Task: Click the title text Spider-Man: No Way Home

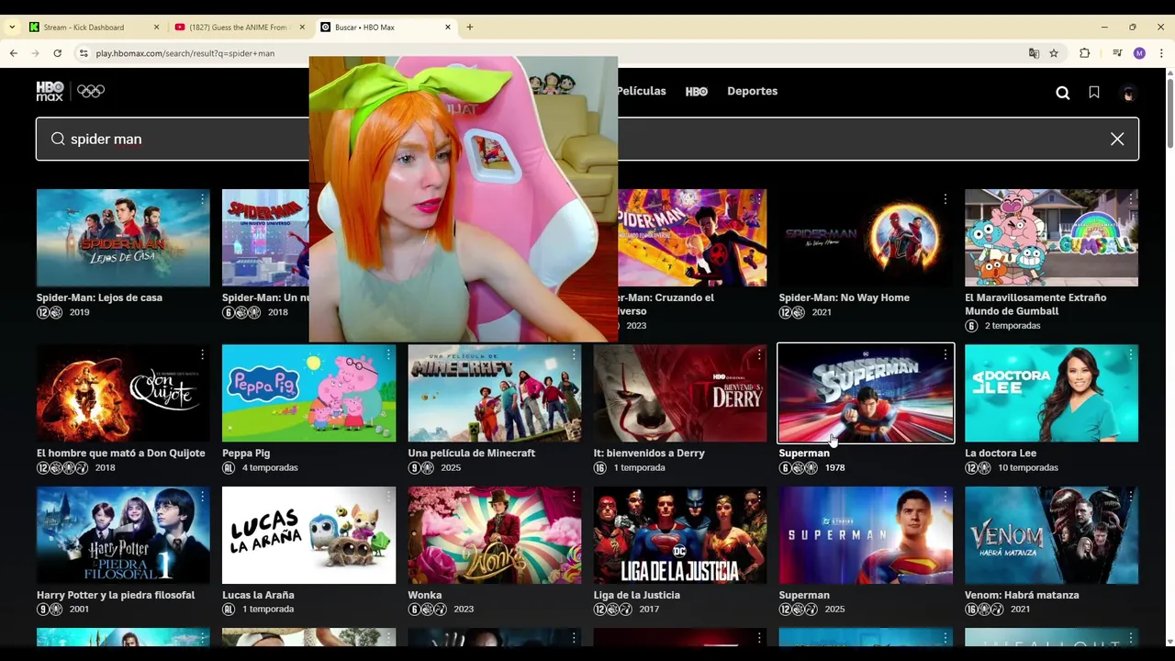Action: (x=844, y=297)
